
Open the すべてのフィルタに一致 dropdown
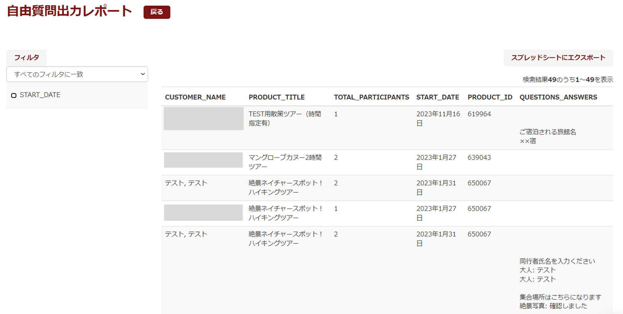coord(77,74)
